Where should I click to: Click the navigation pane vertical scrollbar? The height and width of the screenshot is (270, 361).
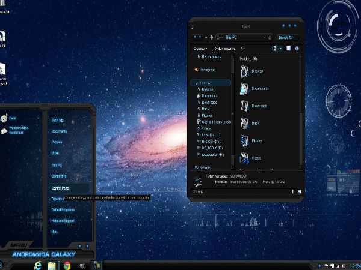232,112
